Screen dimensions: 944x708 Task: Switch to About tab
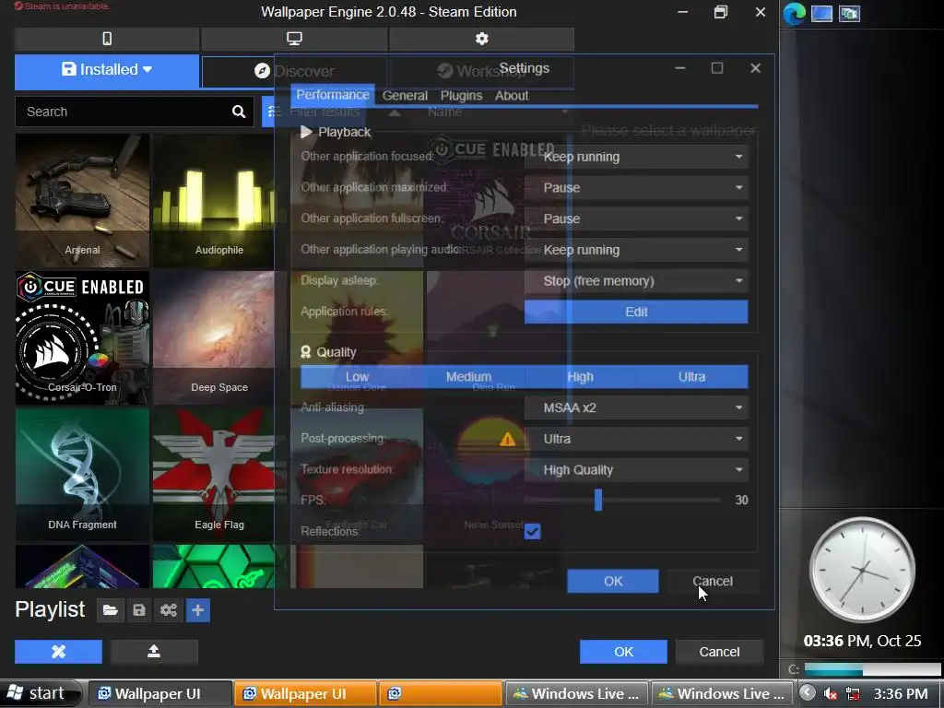coord(512,96)
